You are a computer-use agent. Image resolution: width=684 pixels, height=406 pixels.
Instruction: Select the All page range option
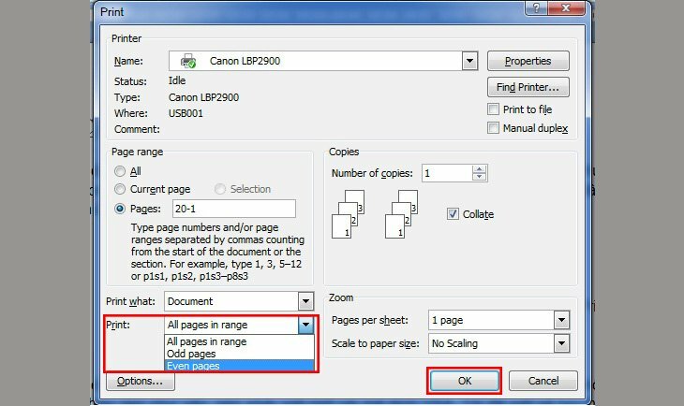119,171
